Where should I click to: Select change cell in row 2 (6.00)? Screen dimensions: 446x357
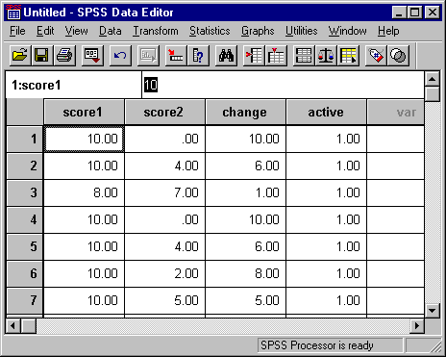tap(245, 166)
